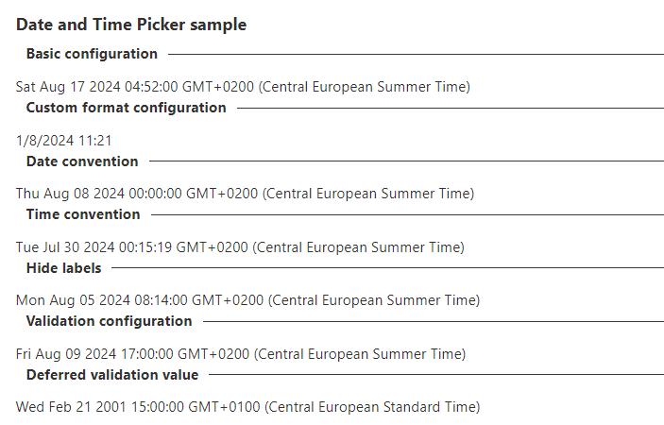The height and width of the screenshot is (425, 664).
Task: Click the 'Hide labels' section label
Action: pyautogui.click(x=63, y=268)
